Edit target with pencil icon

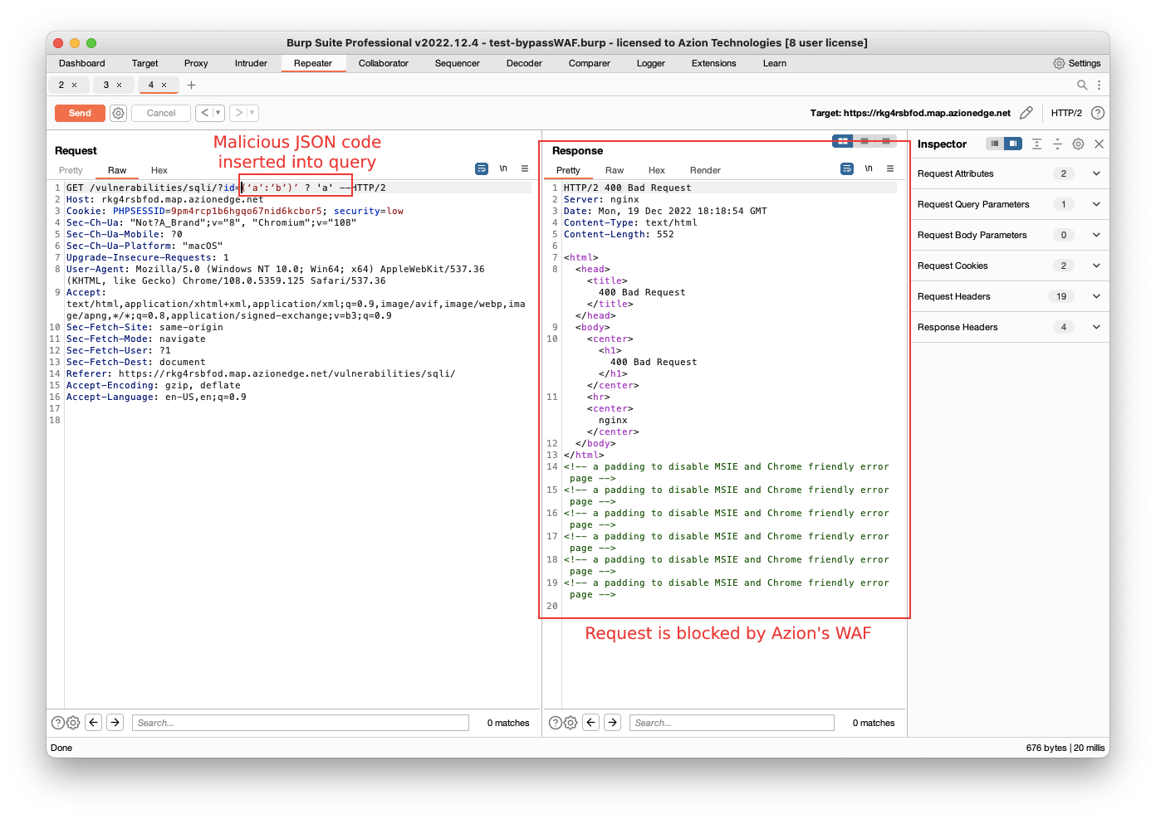(x=1026, y=113)
